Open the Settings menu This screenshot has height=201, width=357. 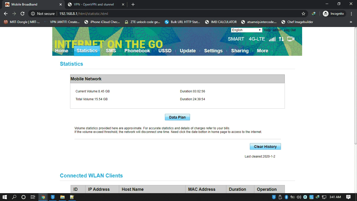click(213, 51)
